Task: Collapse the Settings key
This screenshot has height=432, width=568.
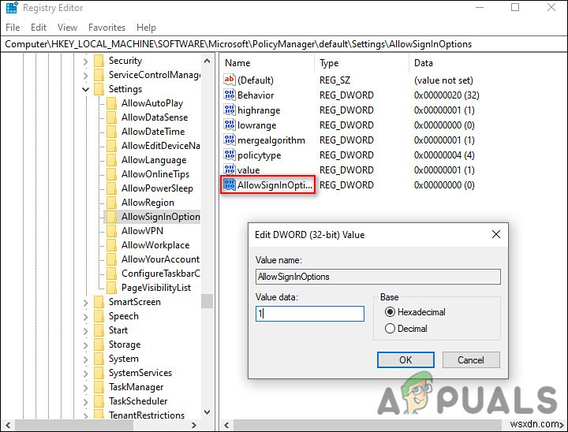Action: pos(85,89)
